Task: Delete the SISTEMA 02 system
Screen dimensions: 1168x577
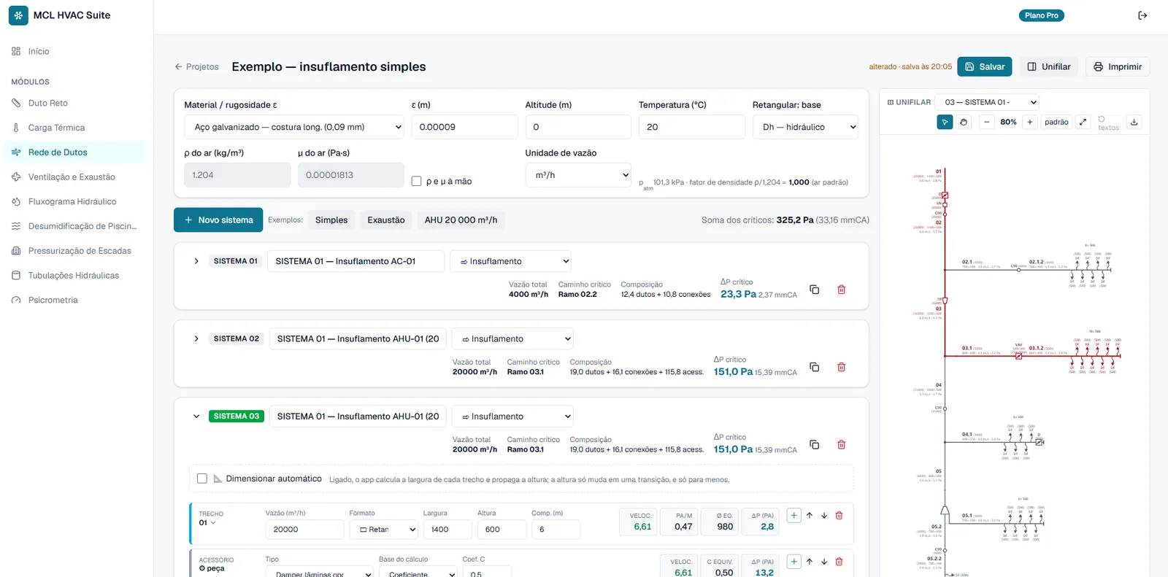Action: (841, 367)
